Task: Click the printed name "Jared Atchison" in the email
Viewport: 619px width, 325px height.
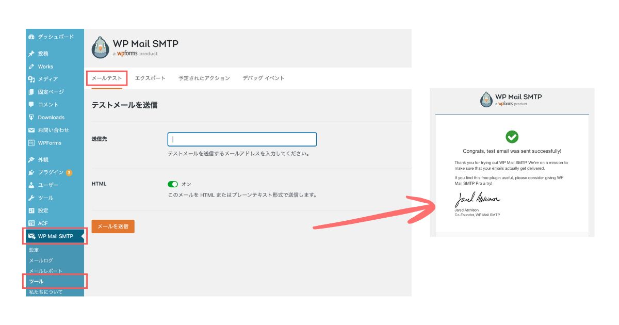Action: pos(466,210)
